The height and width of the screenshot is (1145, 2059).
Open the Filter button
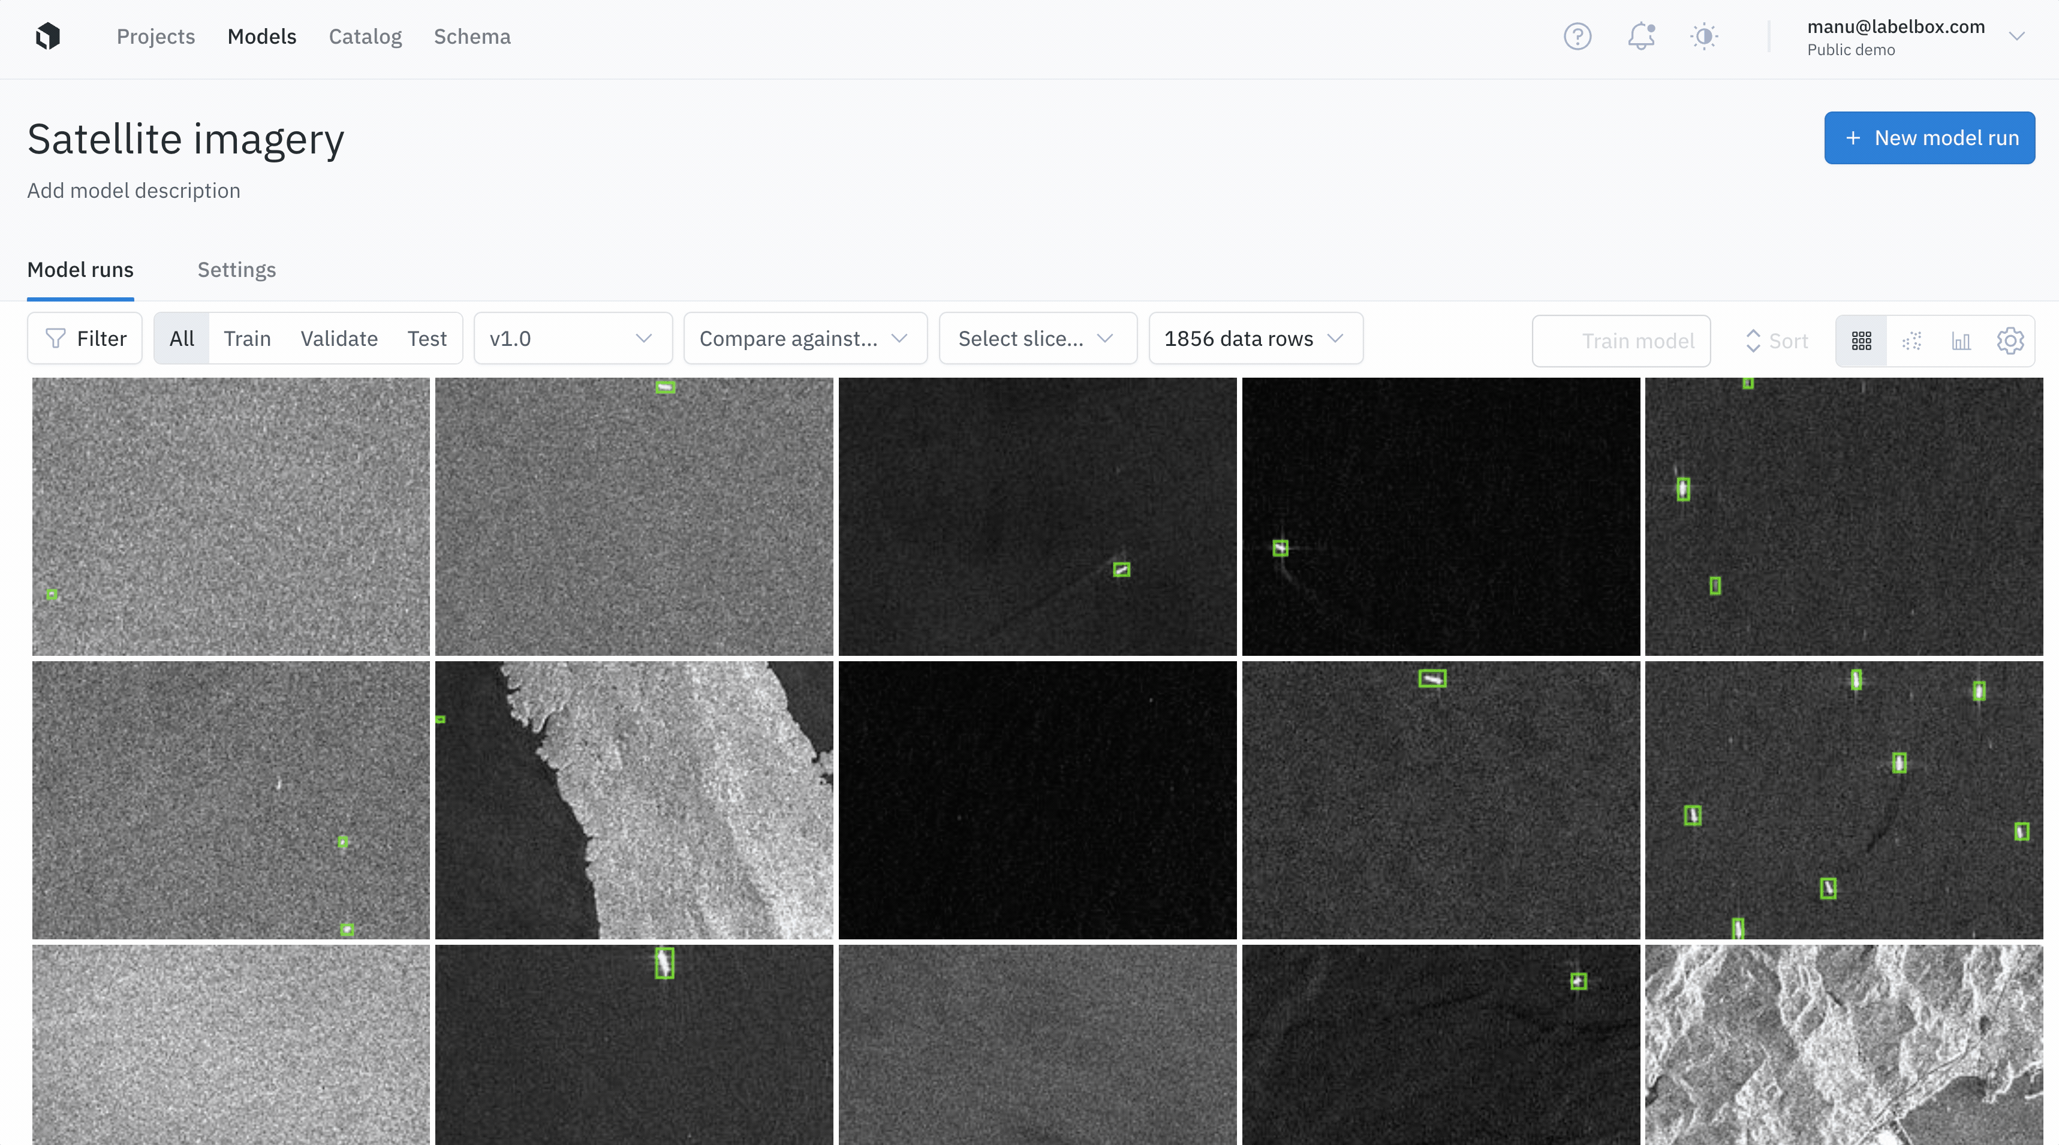pos(85,339)
